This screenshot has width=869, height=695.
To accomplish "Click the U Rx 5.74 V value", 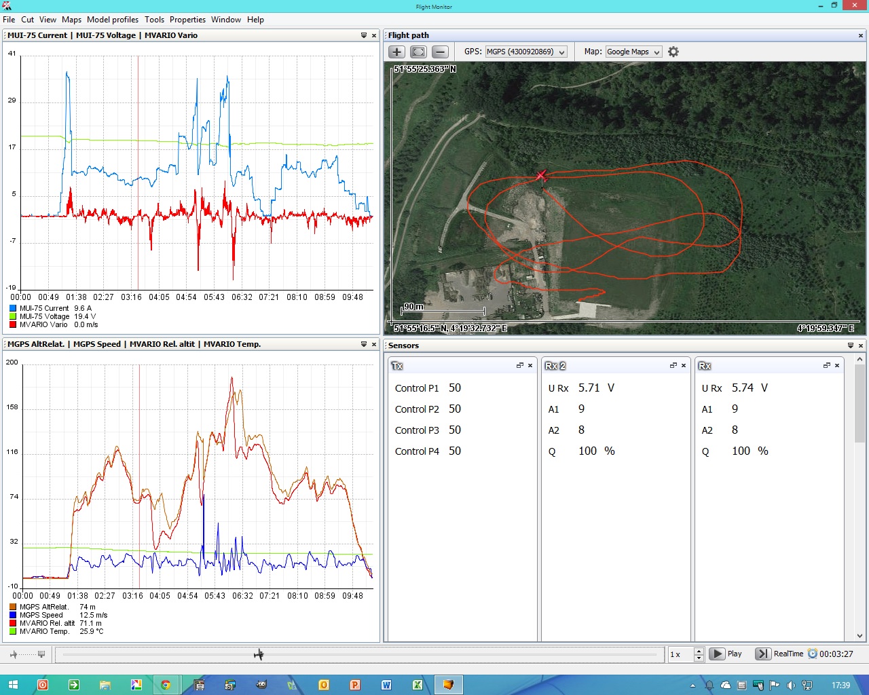I will (x=750, y=388).
